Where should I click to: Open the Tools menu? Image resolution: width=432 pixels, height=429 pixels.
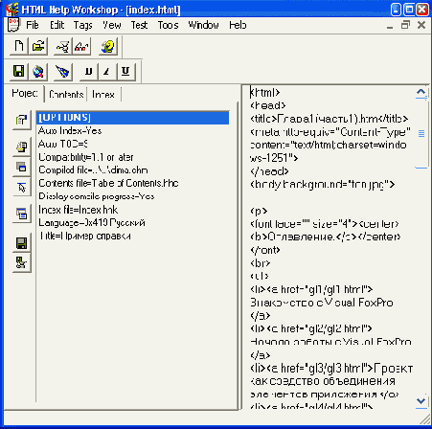168,25
